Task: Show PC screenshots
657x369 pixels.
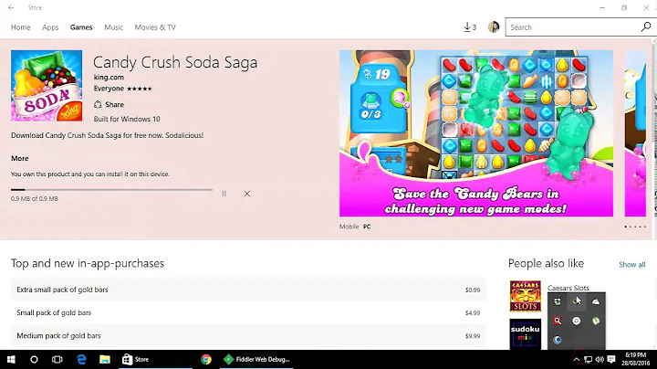Action: 367,227
